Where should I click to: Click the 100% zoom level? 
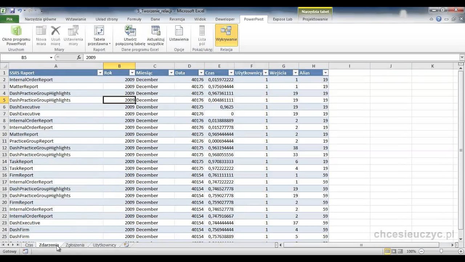click(x=411, y=251)
